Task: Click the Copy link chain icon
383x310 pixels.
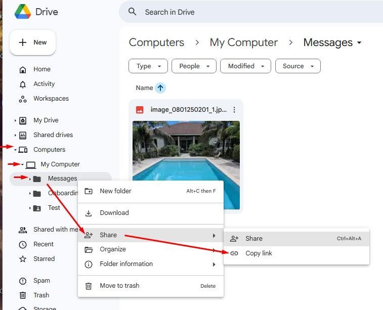Action: pyautogui.click(x=234, y=253)
